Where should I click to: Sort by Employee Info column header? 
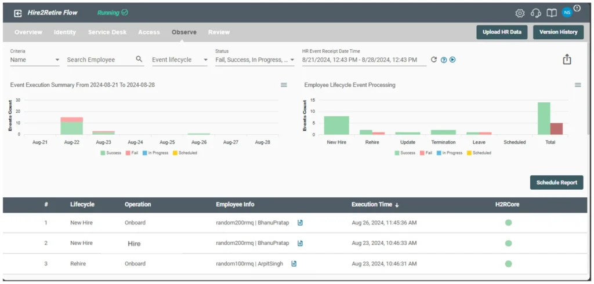(236, 204)
